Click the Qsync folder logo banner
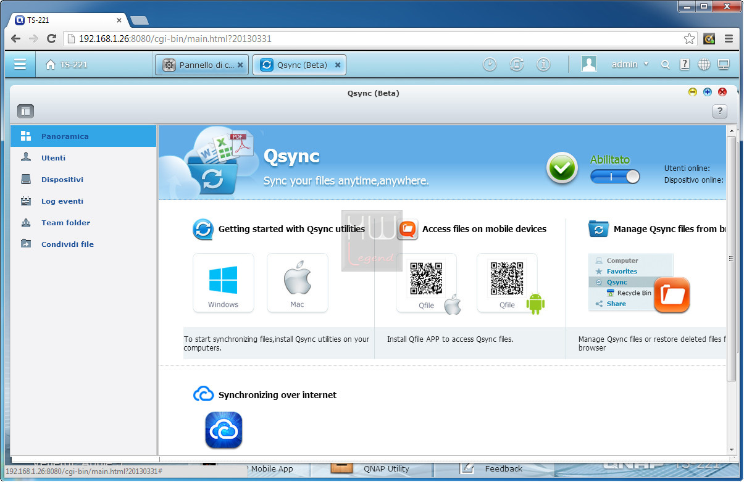The height and width of the screenshot is (482, 744). click(212, 162)
